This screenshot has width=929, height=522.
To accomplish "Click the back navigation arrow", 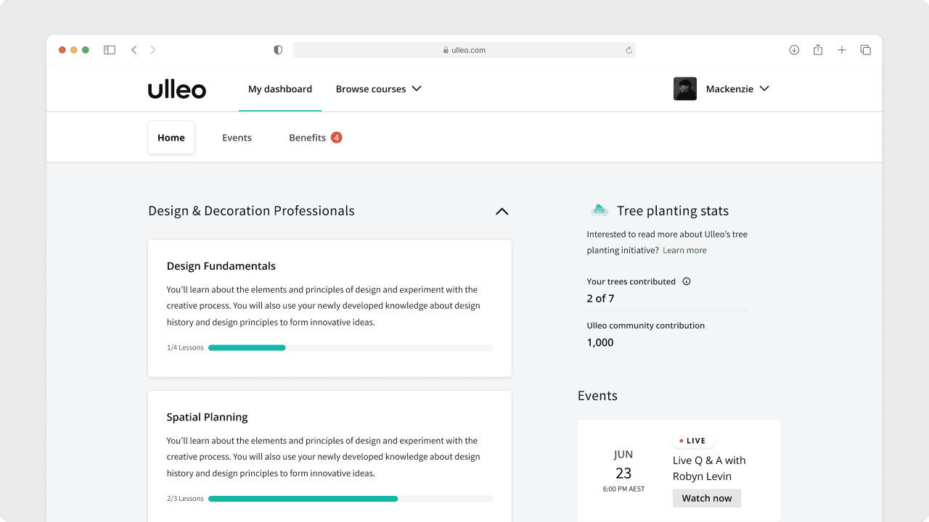I will click(x=134, y=49).
